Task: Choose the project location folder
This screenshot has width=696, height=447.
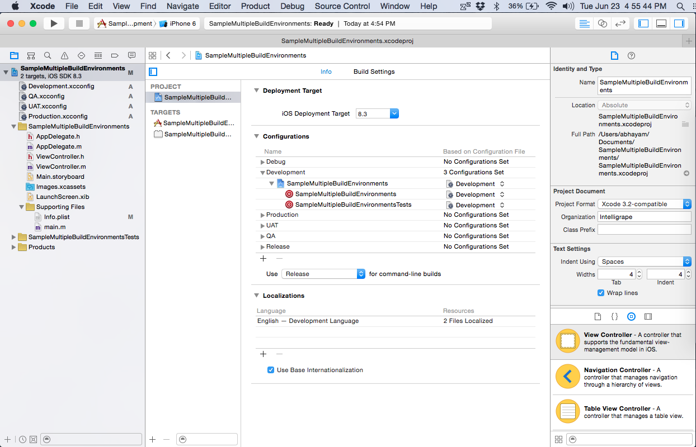Action: point(685,124)
